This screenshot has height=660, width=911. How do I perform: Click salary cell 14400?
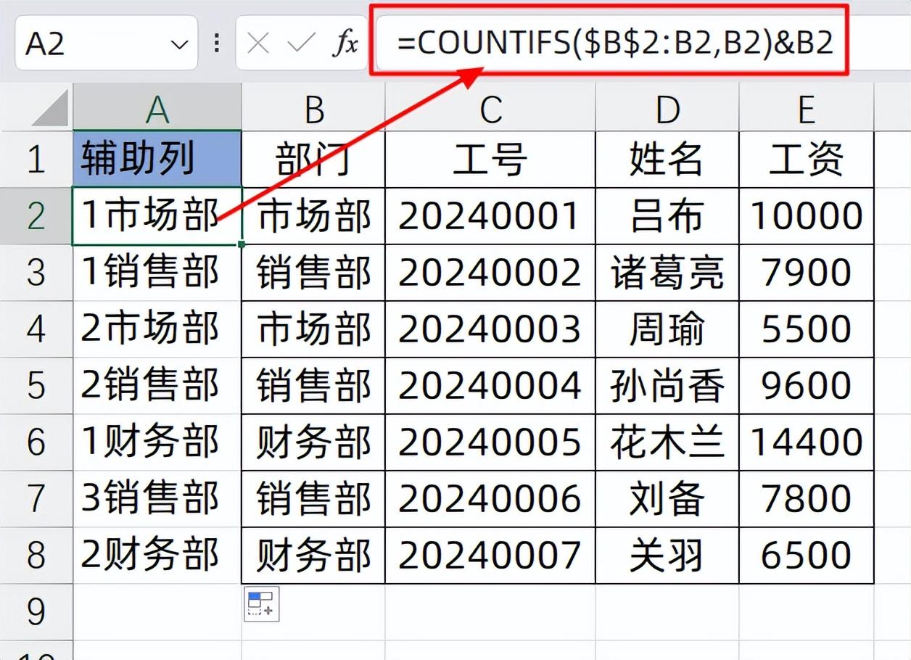click(806, 442)
